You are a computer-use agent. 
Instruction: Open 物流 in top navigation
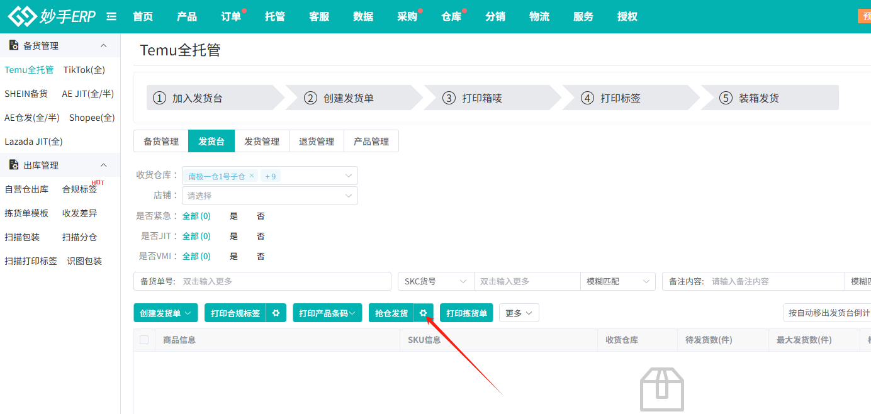click(x=539, y=16)
